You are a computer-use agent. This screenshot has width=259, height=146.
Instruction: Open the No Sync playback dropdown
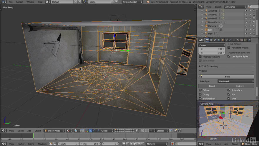coord(156,144)
